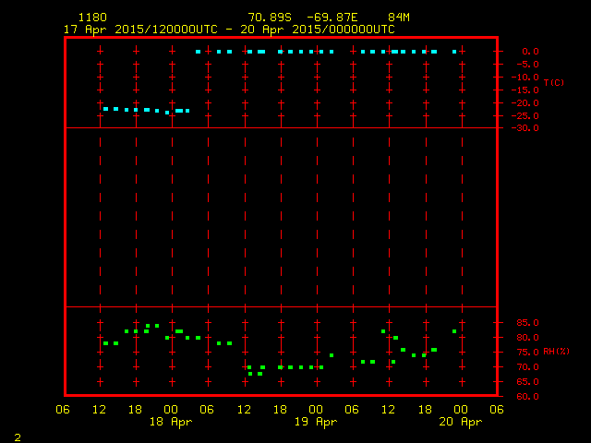Click the 70.0 humidity tick label

[527, 367]
